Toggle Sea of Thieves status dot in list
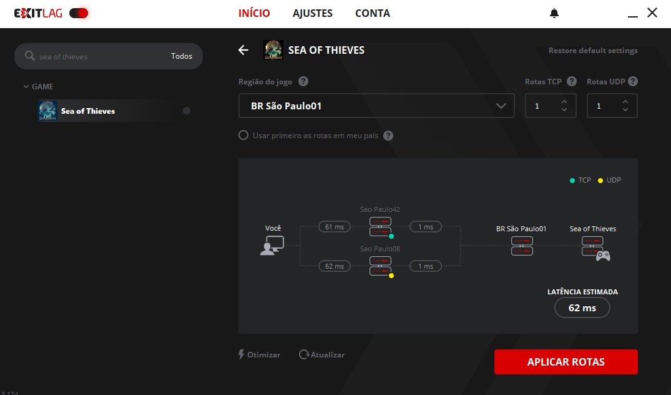Screen dimensions: 671x395 click(187, 111)
